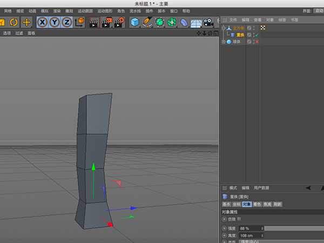This screenshot has height=243, width=324.
Task: Select the Spline Pen tool icon
Action: pyautogui.click(x=147, y=22)
